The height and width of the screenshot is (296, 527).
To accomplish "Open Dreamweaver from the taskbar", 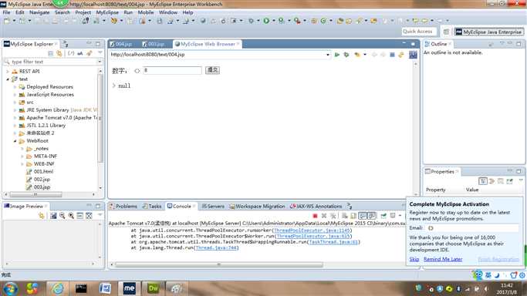I will pyautogui.click(x=153, y=288).
